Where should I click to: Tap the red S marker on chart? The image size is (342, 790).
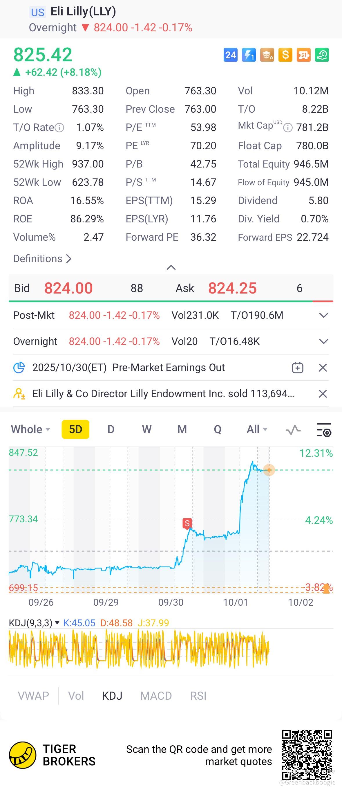point(187,523)
